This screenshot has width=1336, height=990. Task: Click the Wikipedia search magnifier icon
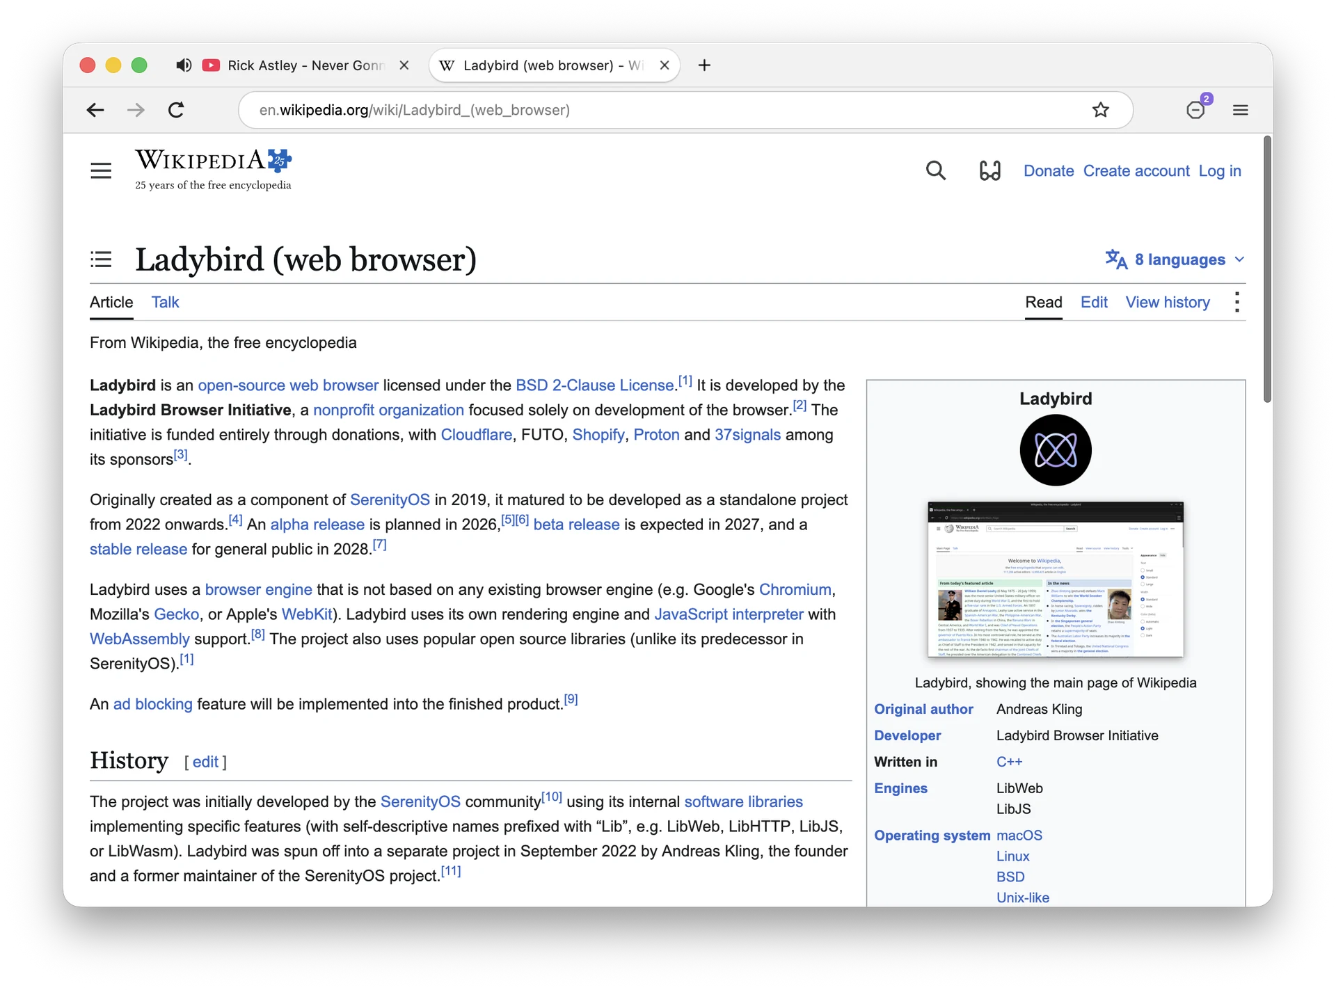(936, 170)
